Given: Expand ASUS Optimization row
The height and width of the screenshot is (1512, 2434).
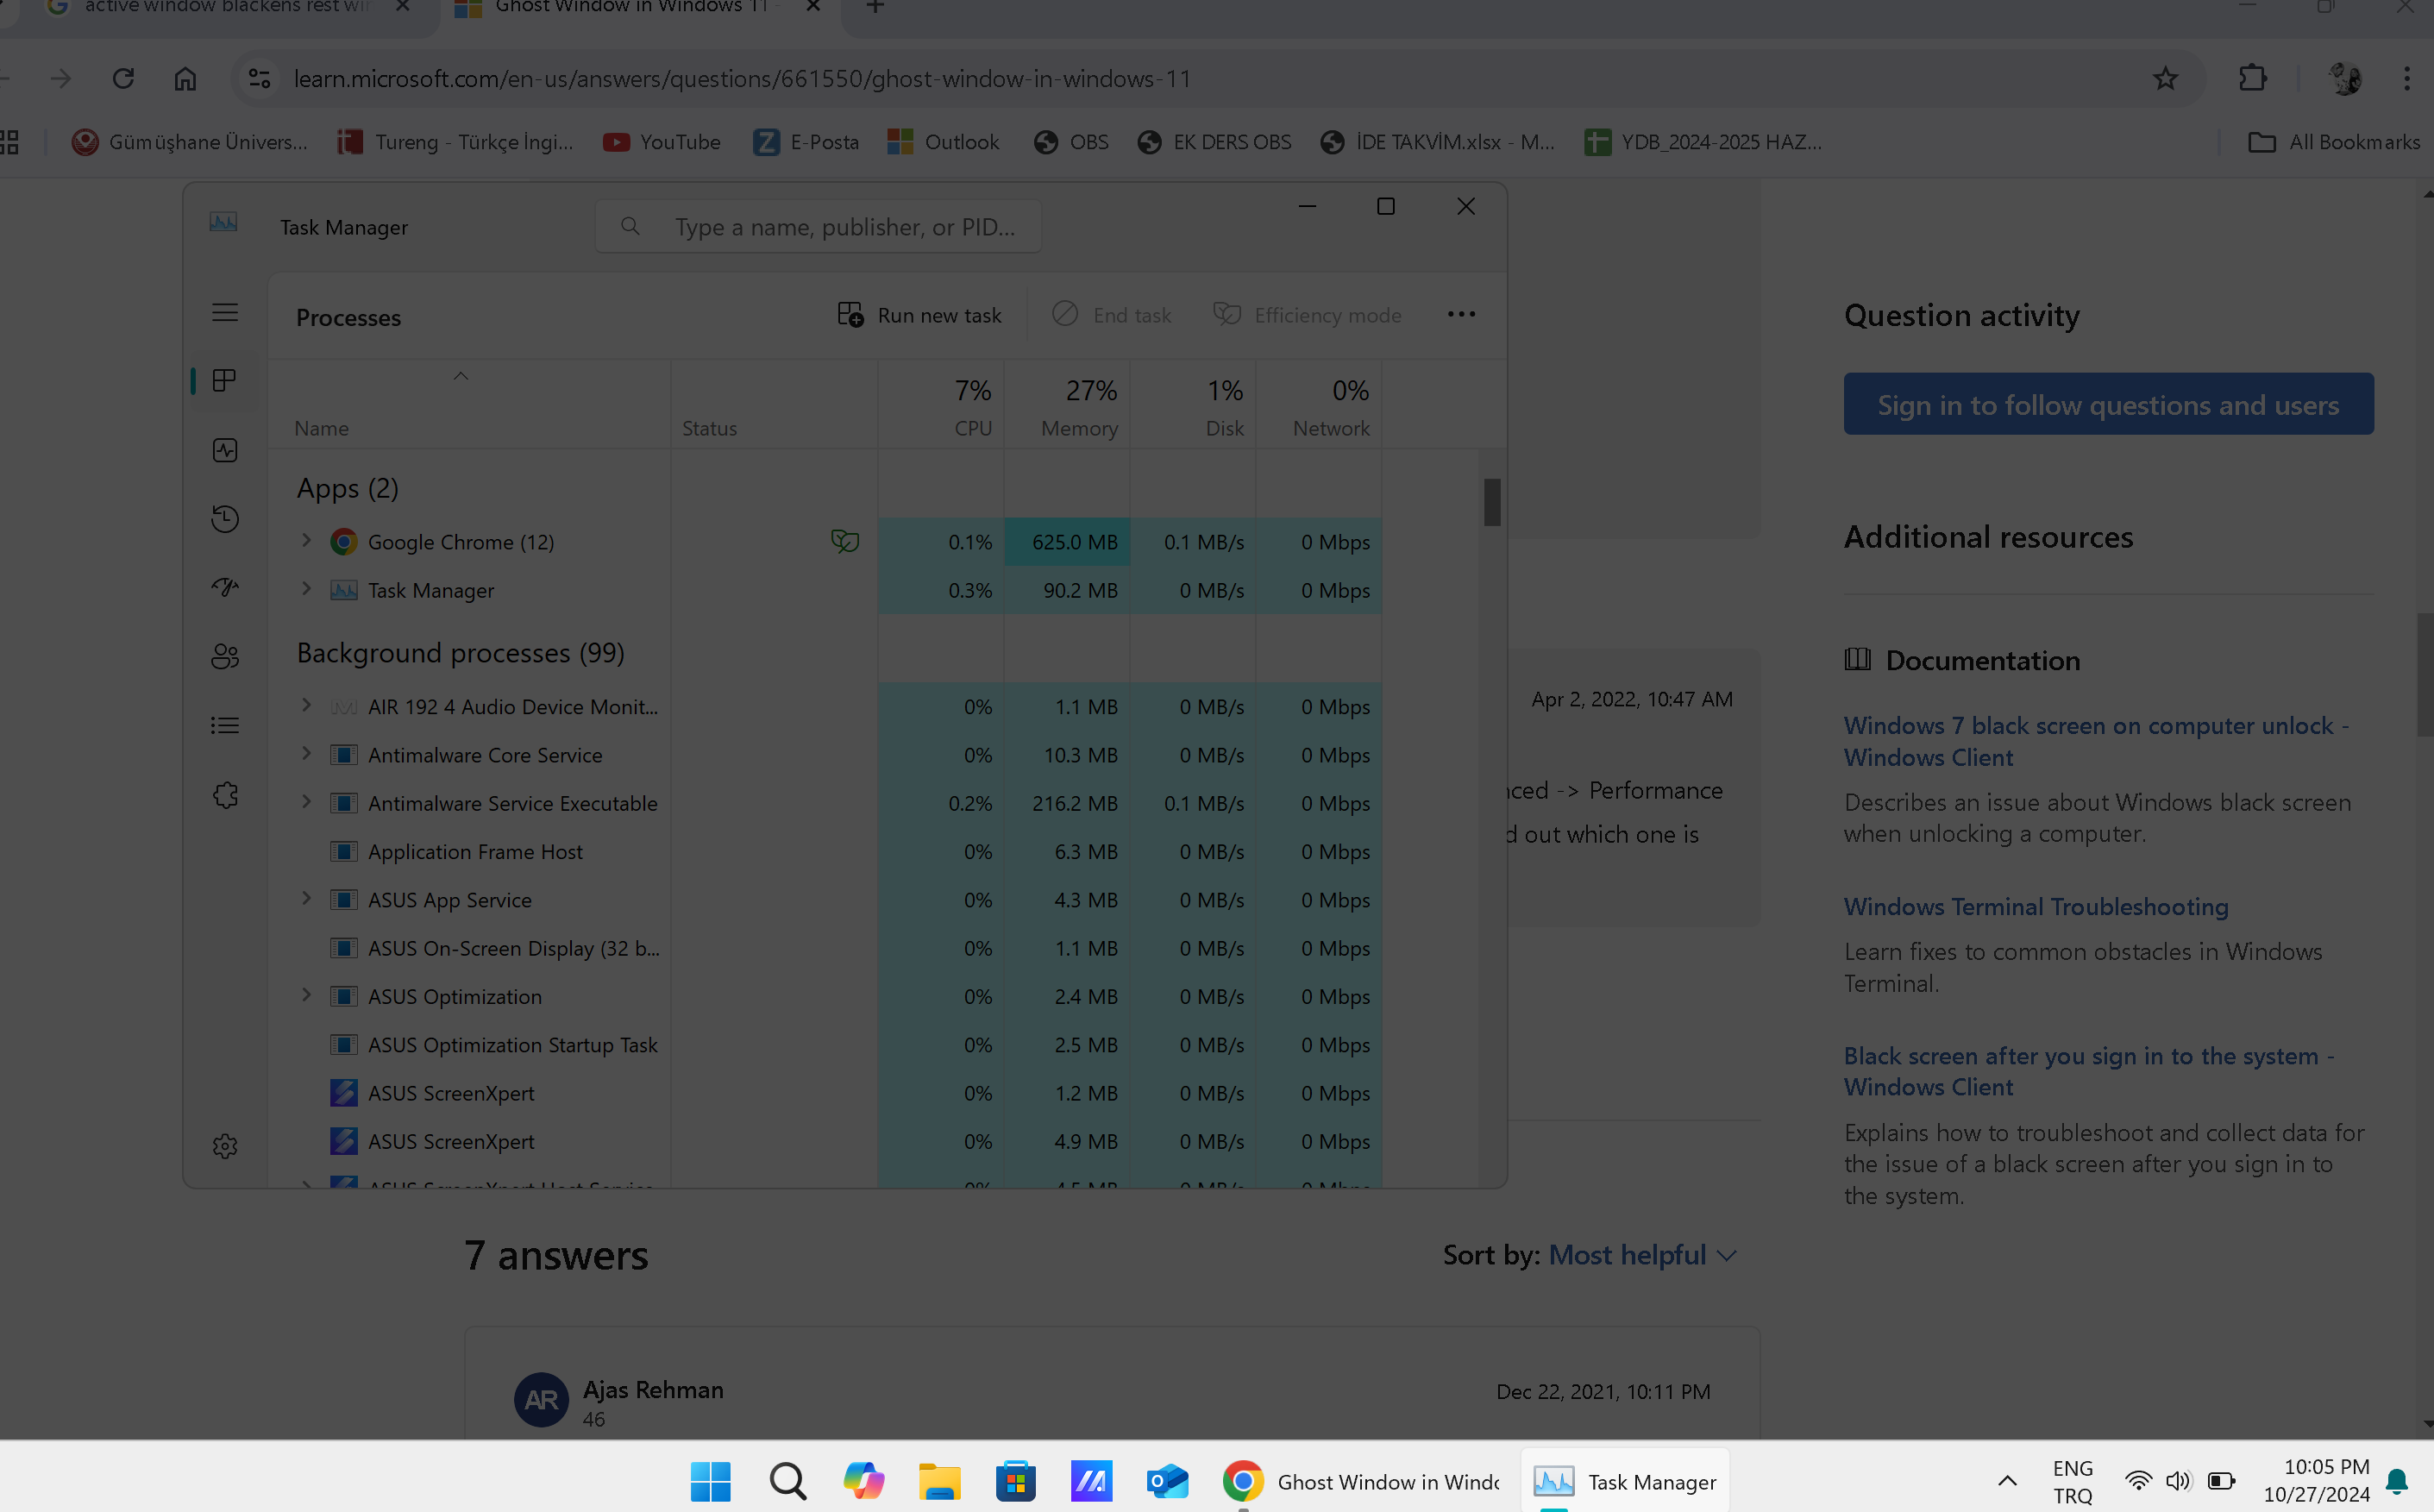Looking at the screenshot, I should 307,995.
